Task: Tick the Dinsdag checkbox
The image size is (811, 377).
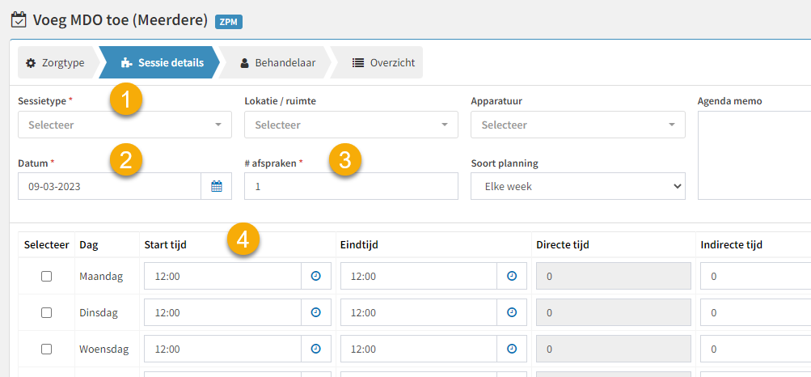Action: click(x=47, y=312)
